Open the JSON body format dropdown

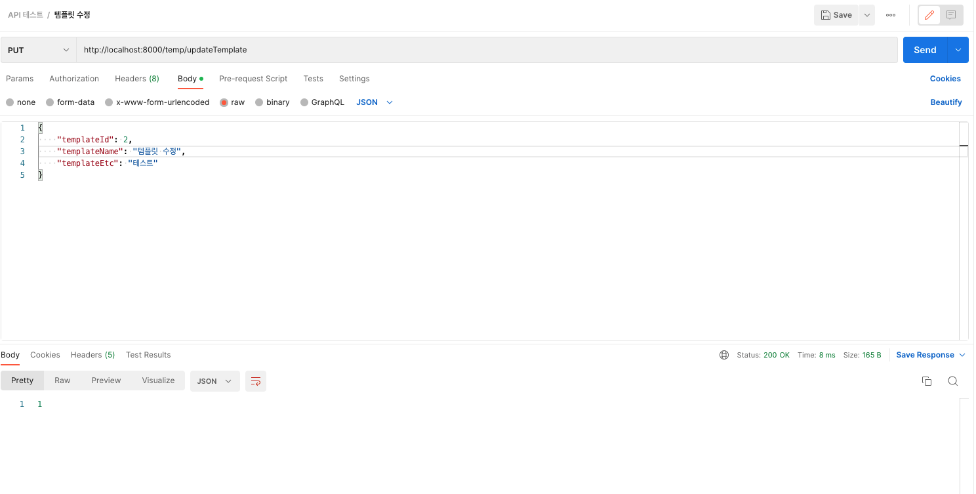pos(375,102)
